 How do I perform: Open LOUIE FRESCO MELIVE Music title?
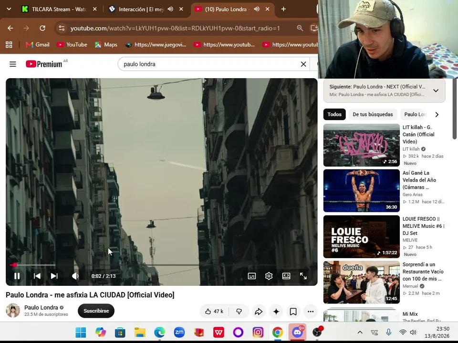423,226
